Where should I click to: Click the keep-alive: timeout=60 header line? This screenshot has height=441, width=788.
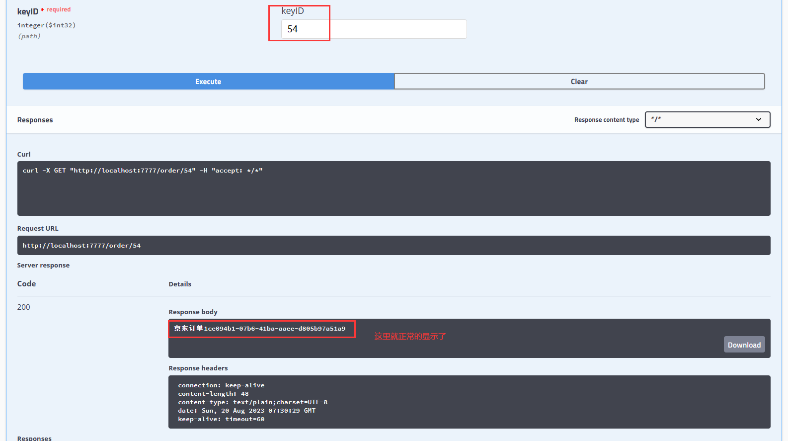point(221,419)
